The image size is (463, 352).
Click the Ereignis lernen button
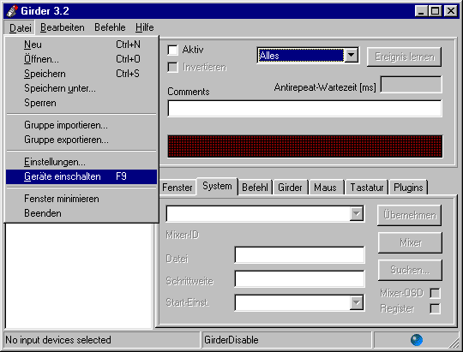click(x=404, y=57)
